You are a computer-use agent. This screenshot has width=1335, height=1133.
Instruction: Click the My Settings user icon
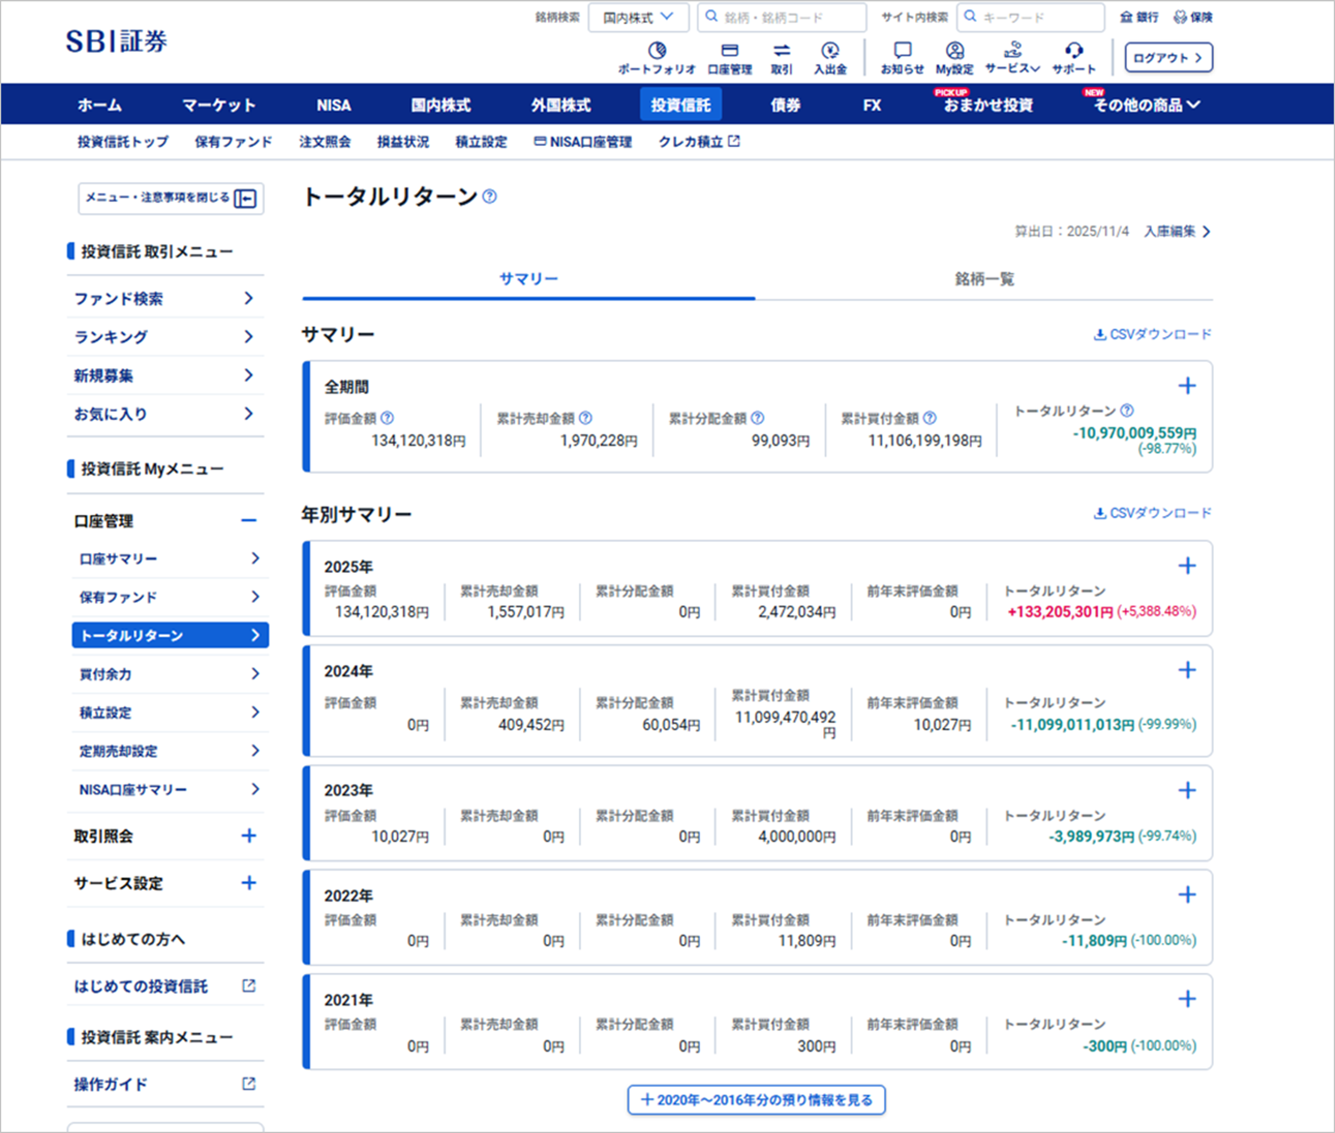click(x=954, y=51)
